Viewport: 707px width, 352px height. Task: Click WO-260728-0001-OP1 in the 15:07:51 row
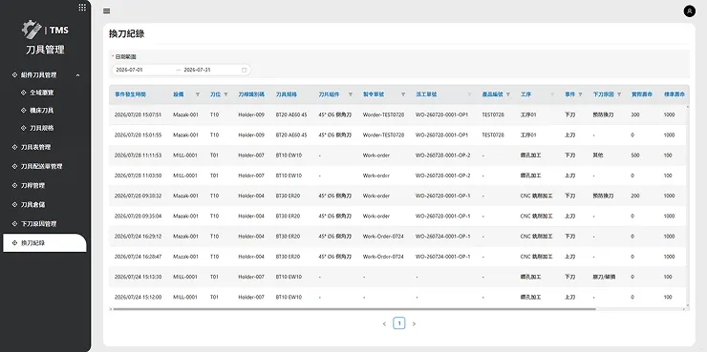(x=441, y=114)
